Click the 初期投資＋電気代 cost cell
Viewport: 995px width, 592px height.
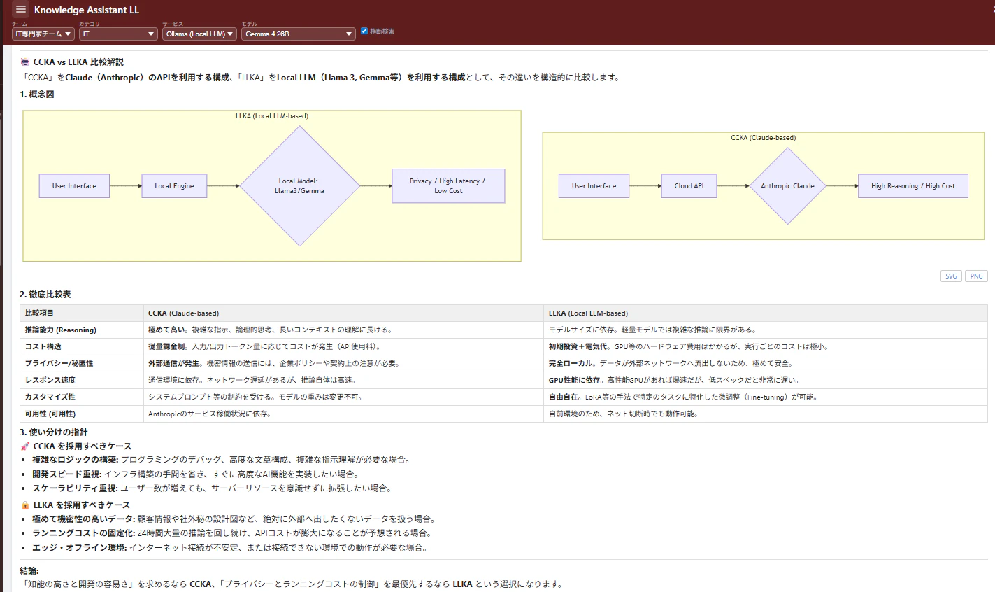(766, 346)
